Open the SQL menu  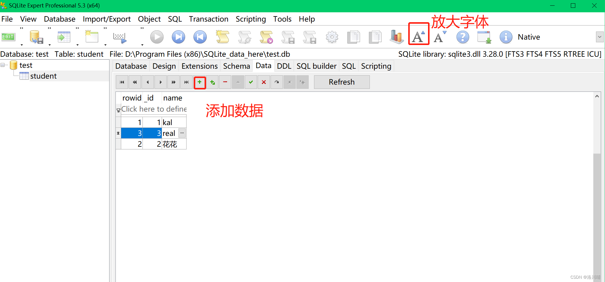tap(175, 19)
